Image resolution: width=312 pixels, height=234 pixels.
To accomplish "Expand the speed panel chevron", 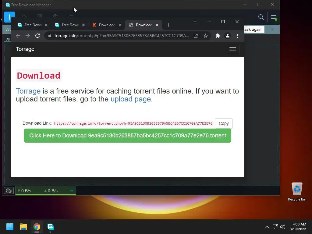I will tap(72, 191).
